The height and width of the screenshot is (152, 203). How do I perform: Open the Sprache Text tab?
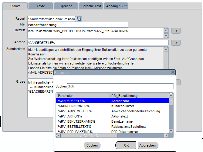pyautogui.click(x=91, y=6)
